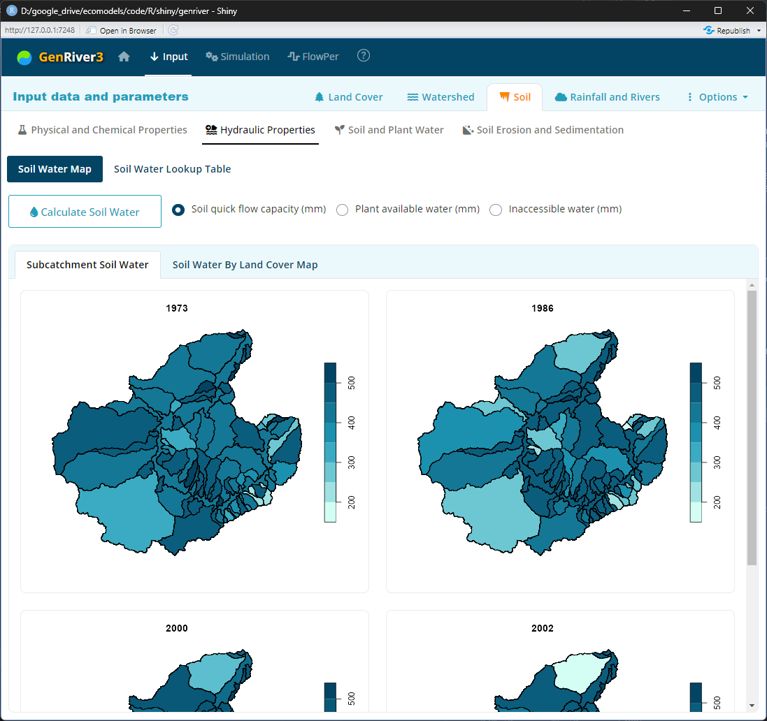Screen dimensions: 767x721
Task: Open Physical and Chemical Properties subtab
Action: 103,130
